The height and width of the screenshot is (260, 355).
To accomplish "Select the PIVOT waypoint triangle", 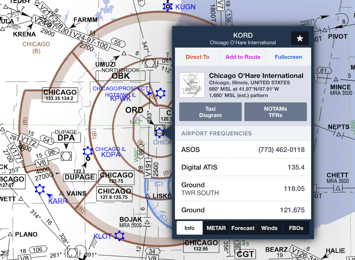I will 325,30.
